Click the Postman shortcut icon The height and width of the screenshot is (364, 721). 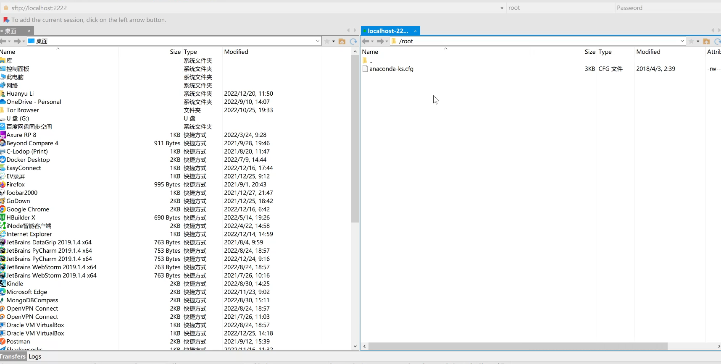tap(3, 341)
